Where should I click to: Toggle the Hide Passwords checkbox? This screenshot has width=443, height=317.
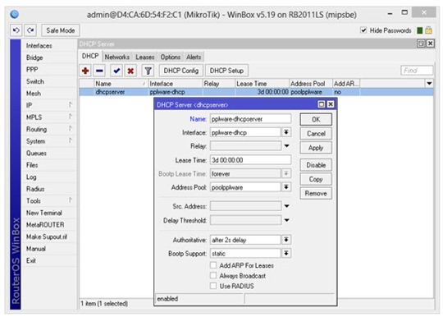(x=363, y=30)
